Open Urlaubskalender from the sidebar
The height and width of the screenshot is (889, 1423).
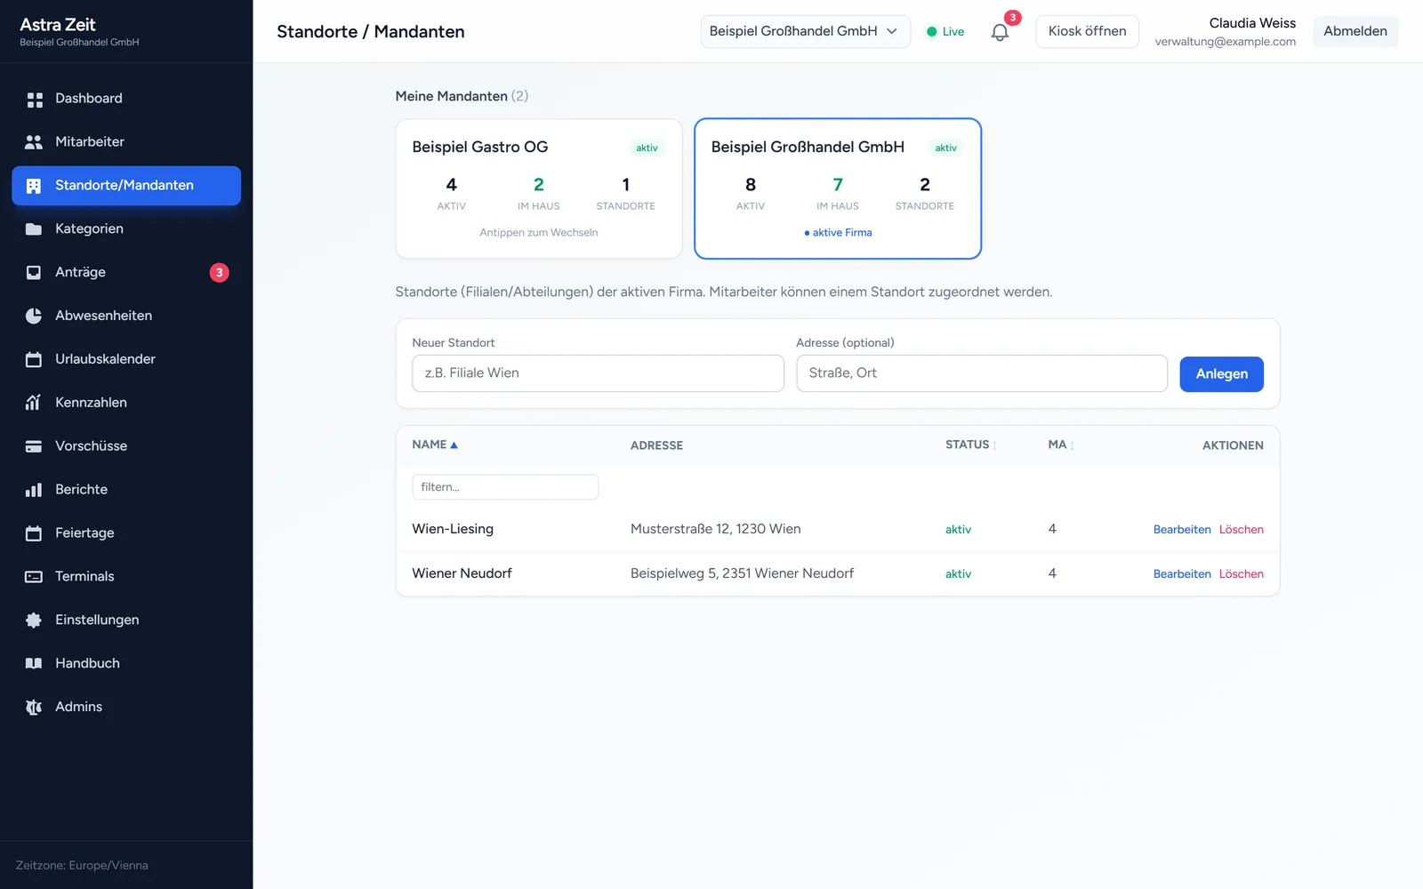point(126,360)
